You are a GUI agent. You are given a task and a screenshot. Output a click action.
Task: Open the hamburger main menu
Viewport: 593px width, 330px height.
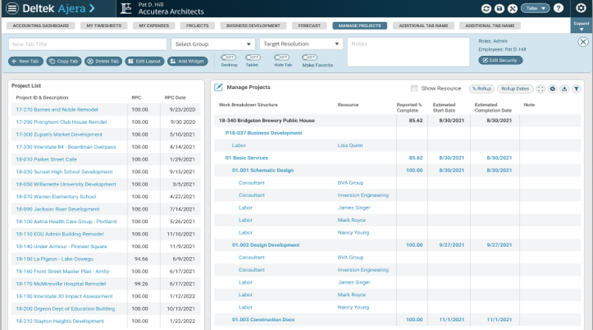[12, 8]
